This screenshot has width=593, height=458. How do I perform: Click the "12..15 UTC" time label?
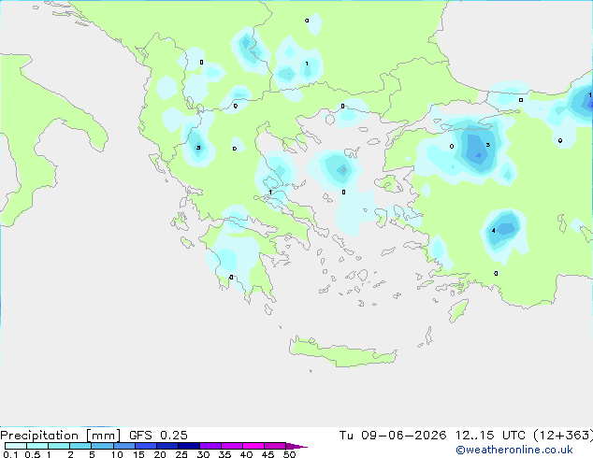490,436
